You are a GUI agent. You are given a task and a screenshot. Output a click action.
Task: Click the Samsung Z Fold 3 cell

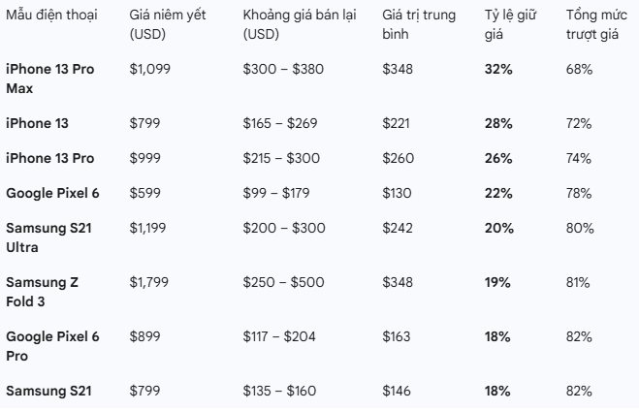coord(44,291)
